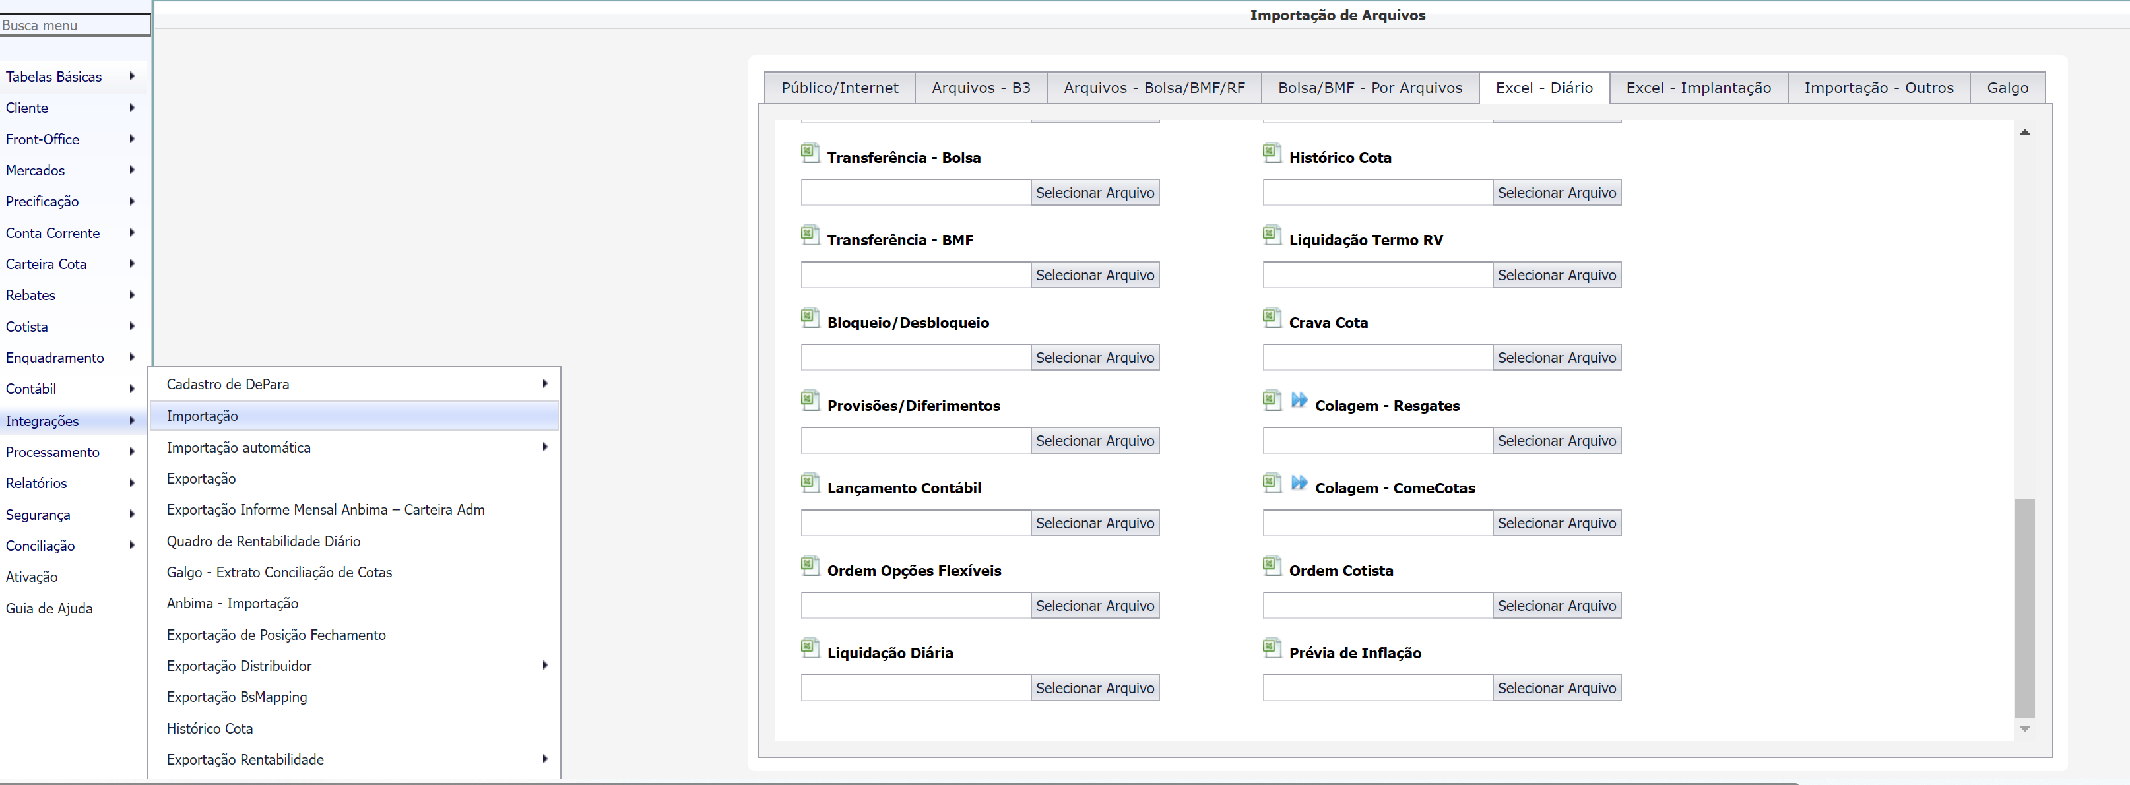The image size is (2130, 785).
Task: Click Excel icon next to Ordem Cotista
Action: click(1272, 565)
